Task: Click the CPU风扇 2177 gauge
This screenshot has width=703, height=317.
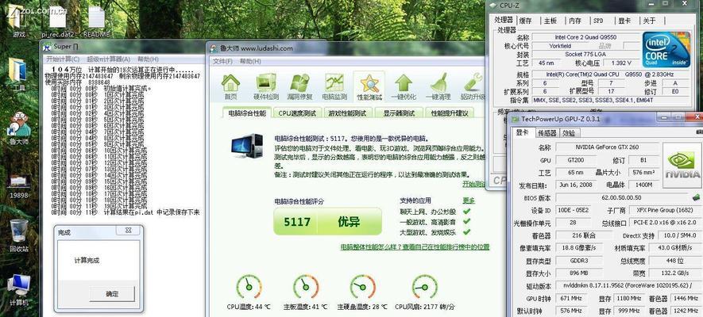Action: pos(424,287)
